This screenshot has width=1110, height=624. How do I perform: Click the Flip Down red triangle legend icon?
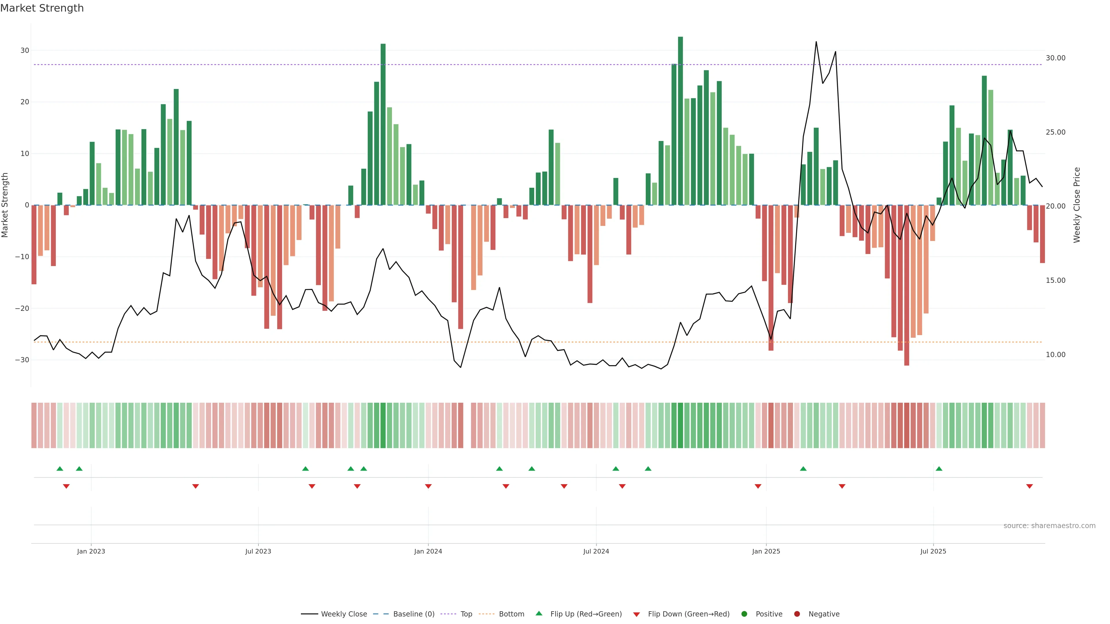click(x=637, y=614)
